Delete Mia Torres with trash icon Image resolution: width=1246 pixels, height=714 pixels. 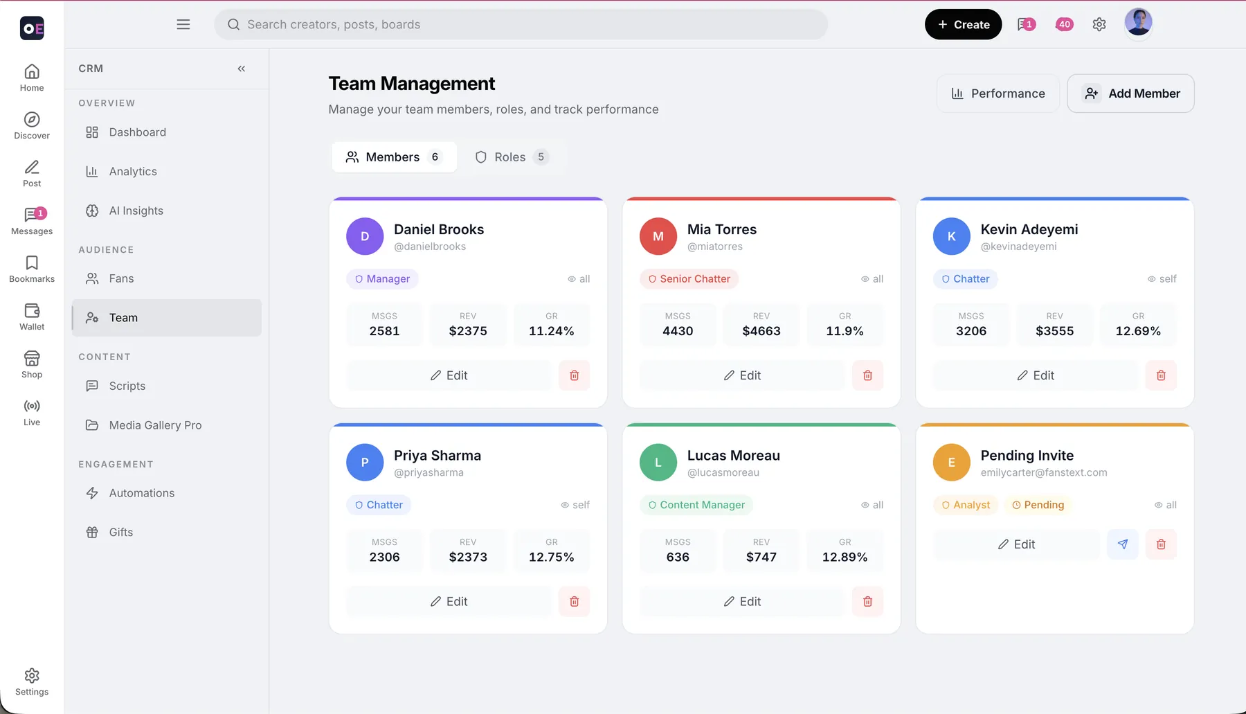tap(867, 375)
